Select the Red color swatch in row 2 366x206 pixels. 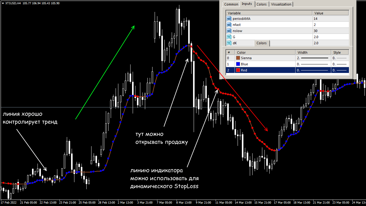point(238,70)
